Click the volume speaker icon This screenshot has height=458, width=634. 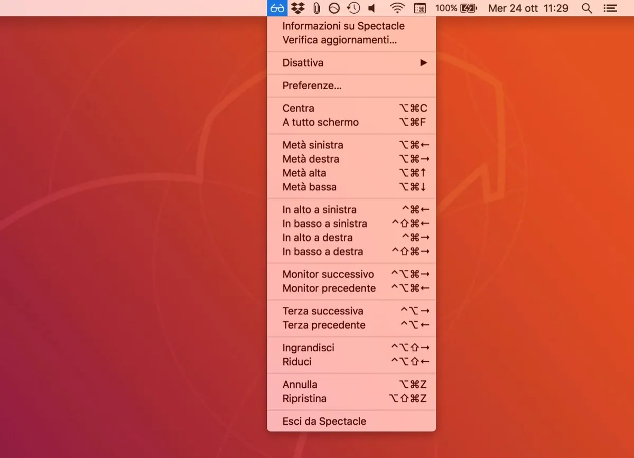click(x=371, y=8)
